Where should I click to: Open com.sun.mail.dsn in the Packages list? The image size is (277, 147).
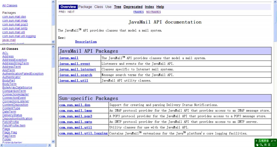click(14, 17)
